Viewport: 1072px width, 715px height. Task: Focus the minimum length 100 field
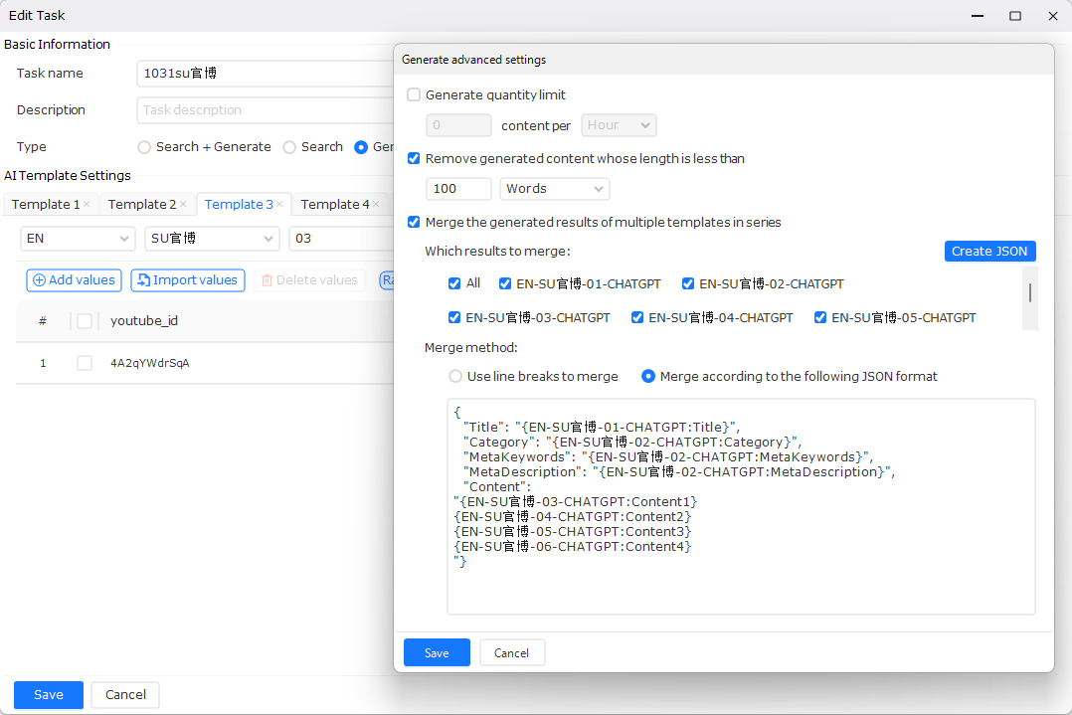coord(458,189)
